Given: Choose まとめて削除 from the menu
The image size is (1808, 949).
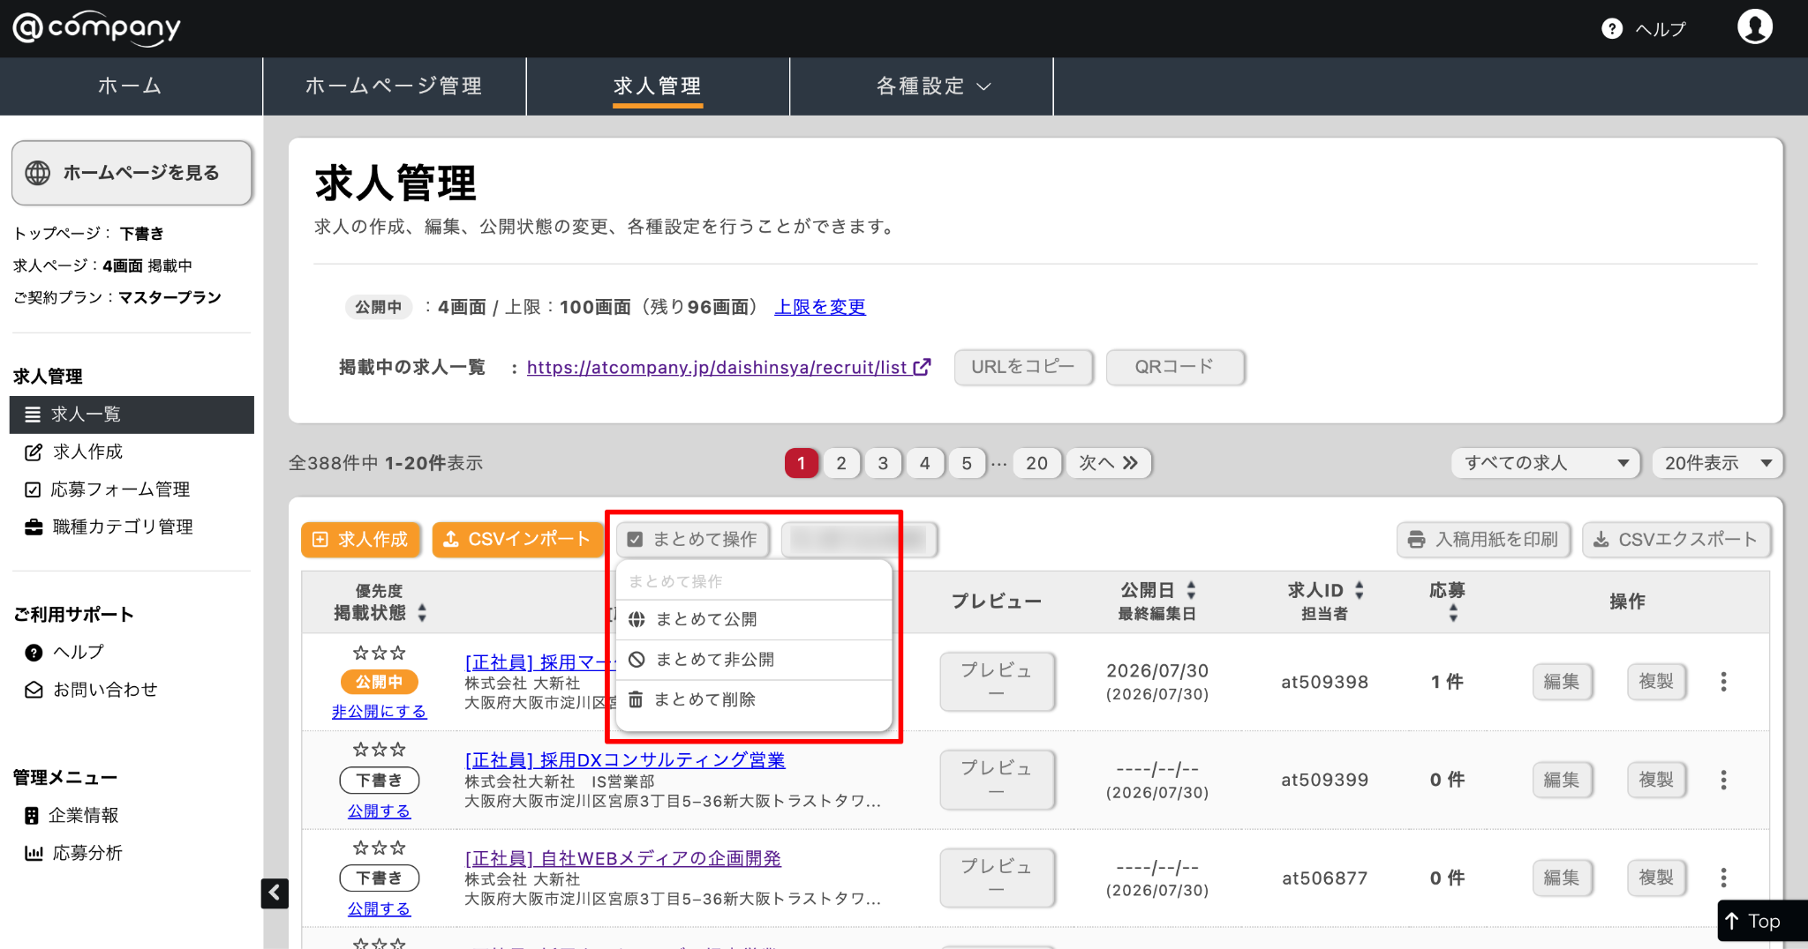Looking at the screenshot, I should (x=754, y=699).
